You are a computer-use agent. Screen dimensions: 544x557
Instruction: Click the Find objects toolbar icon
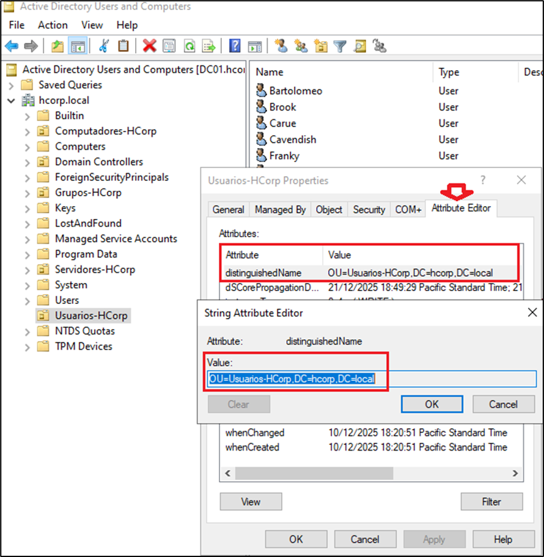(x=360, y=46)
